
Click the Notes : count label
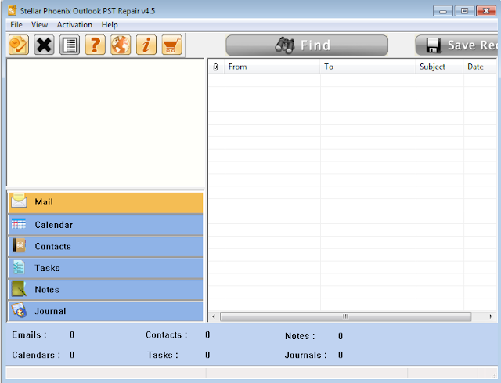click(300, 336)
